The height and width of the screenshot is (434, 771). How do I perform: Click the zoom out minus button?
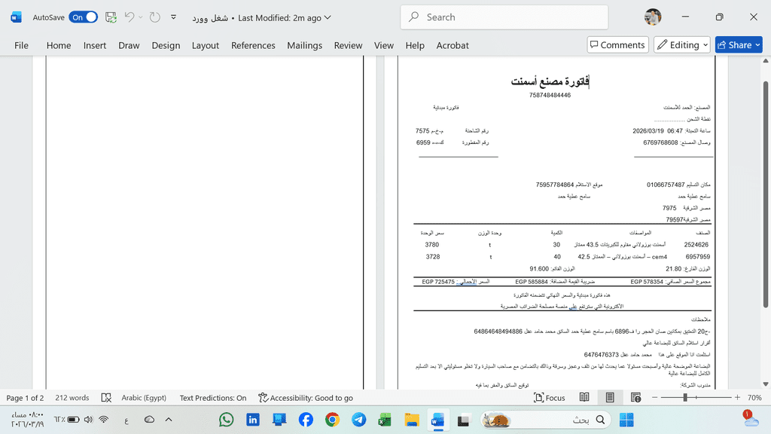[x=654, y=398]
